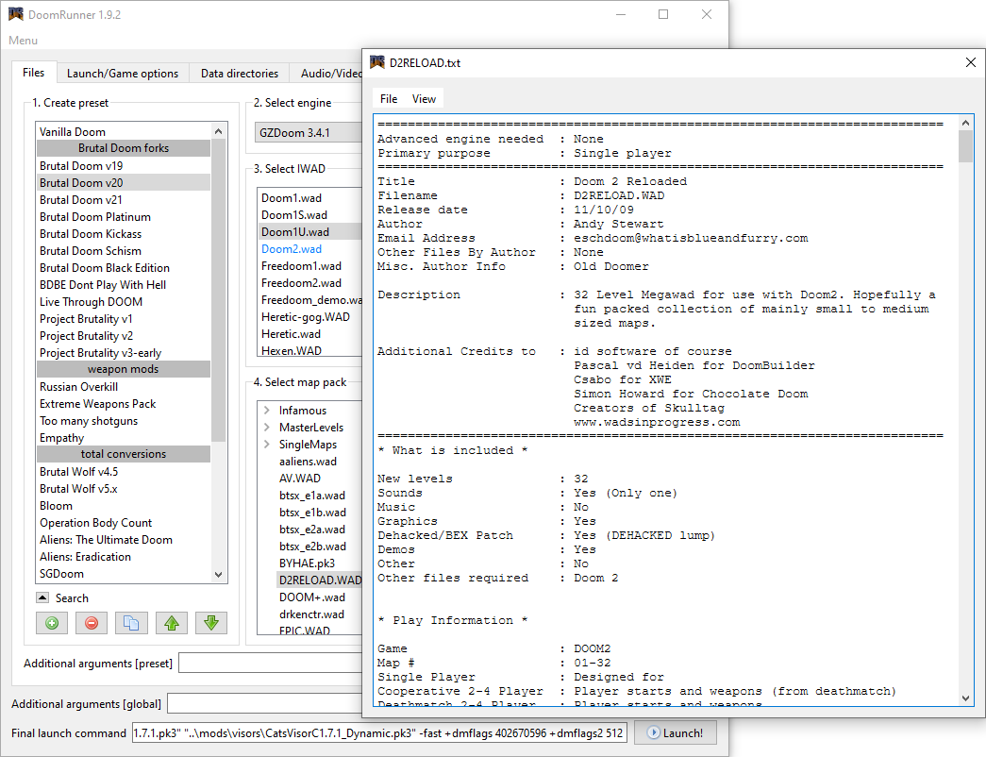Image resolution: width=986 pixels, height=757 pixels.
Task: Select Brutal Doom Kickass preset
Action: [124, 233]
